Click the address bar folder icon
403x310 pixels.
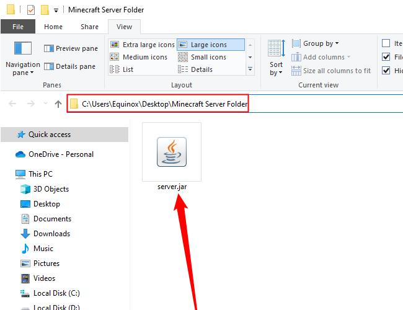tap(74, 104)
